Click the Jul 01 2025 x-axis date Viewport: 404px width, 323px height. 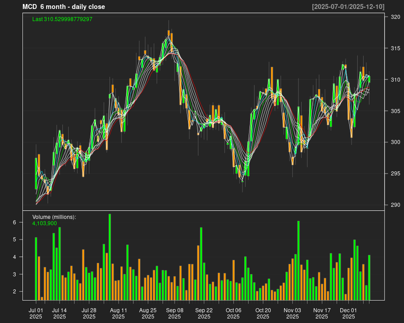pos(36,313)
